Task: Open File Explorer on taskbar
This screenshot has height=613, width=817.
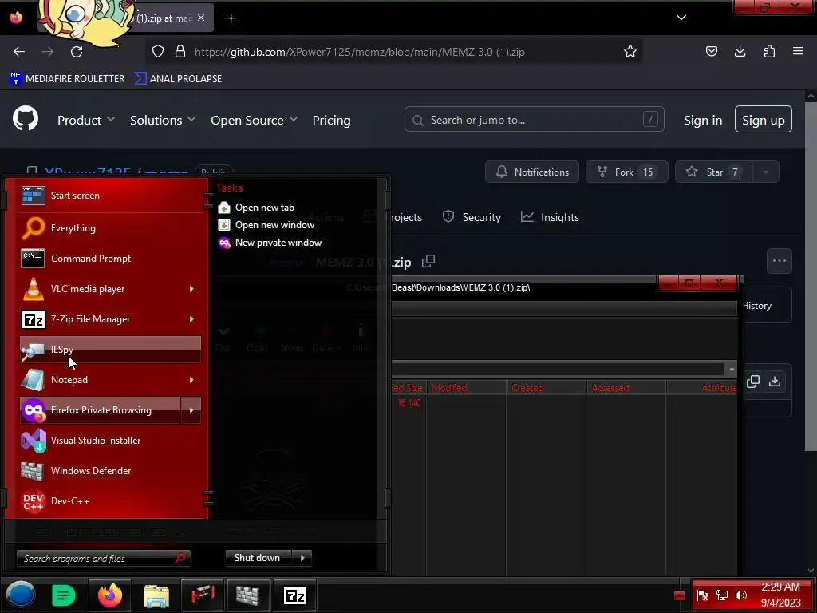Action: [156, 595]
